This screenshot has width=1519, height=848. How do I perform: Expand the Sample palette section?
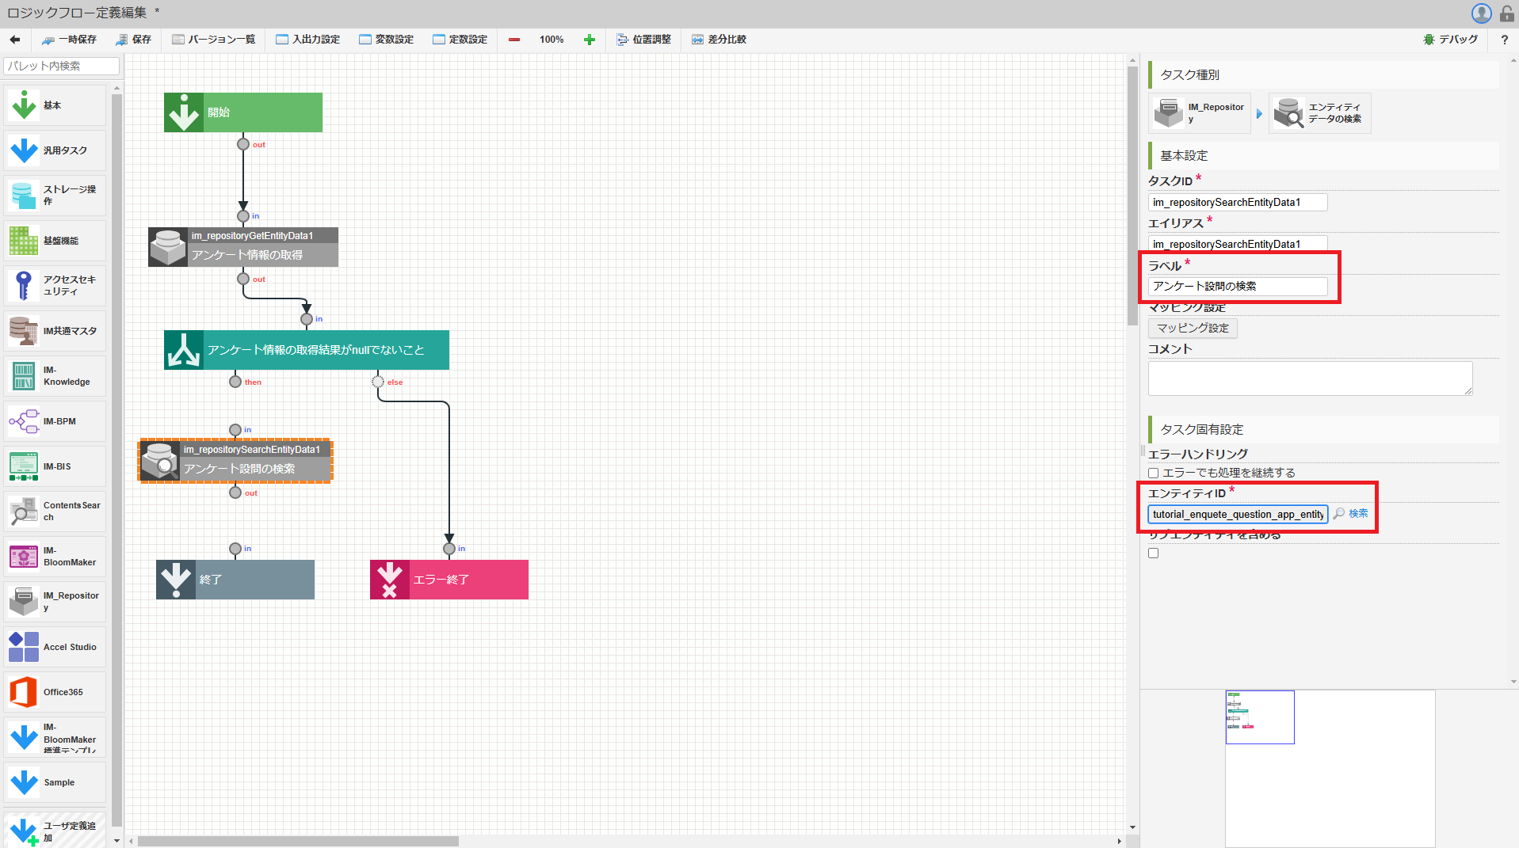53,781
